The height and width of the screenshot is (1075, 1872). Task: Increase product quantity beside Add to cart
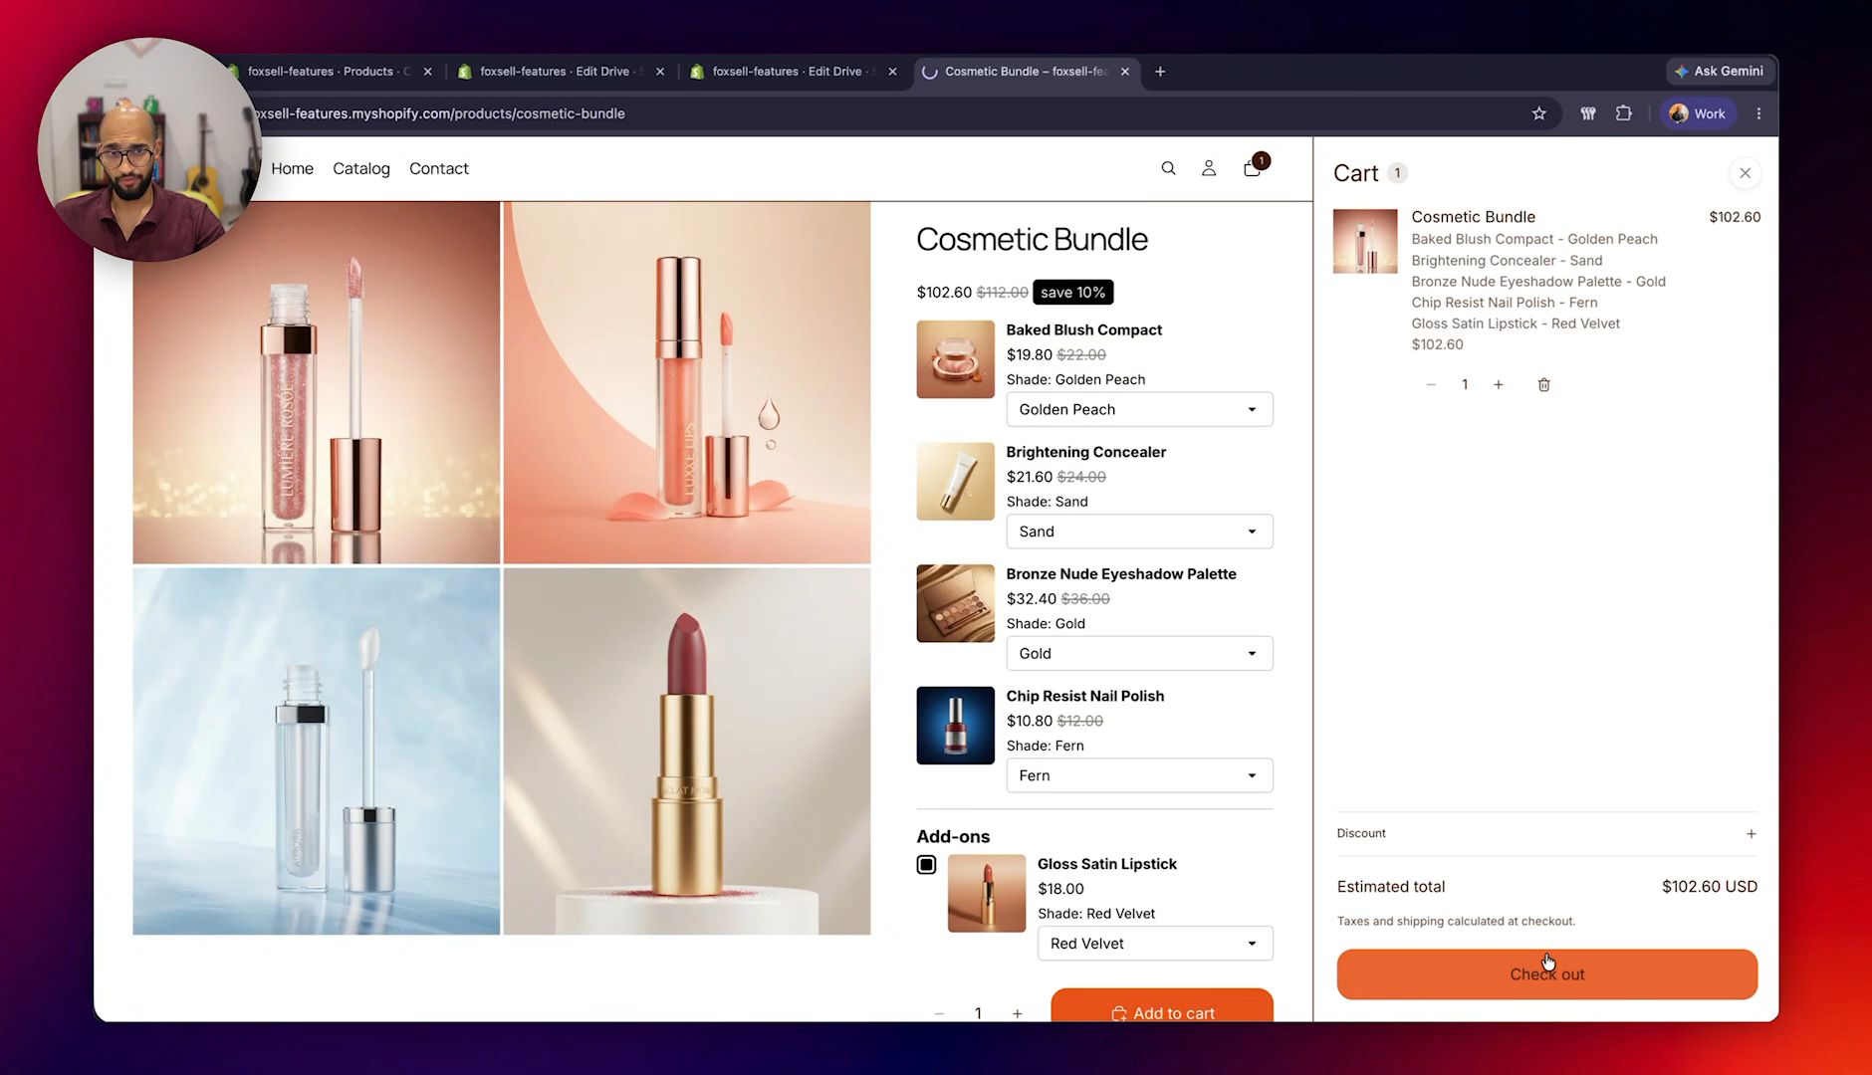pyautogui.click(x=1017, y=1013)
